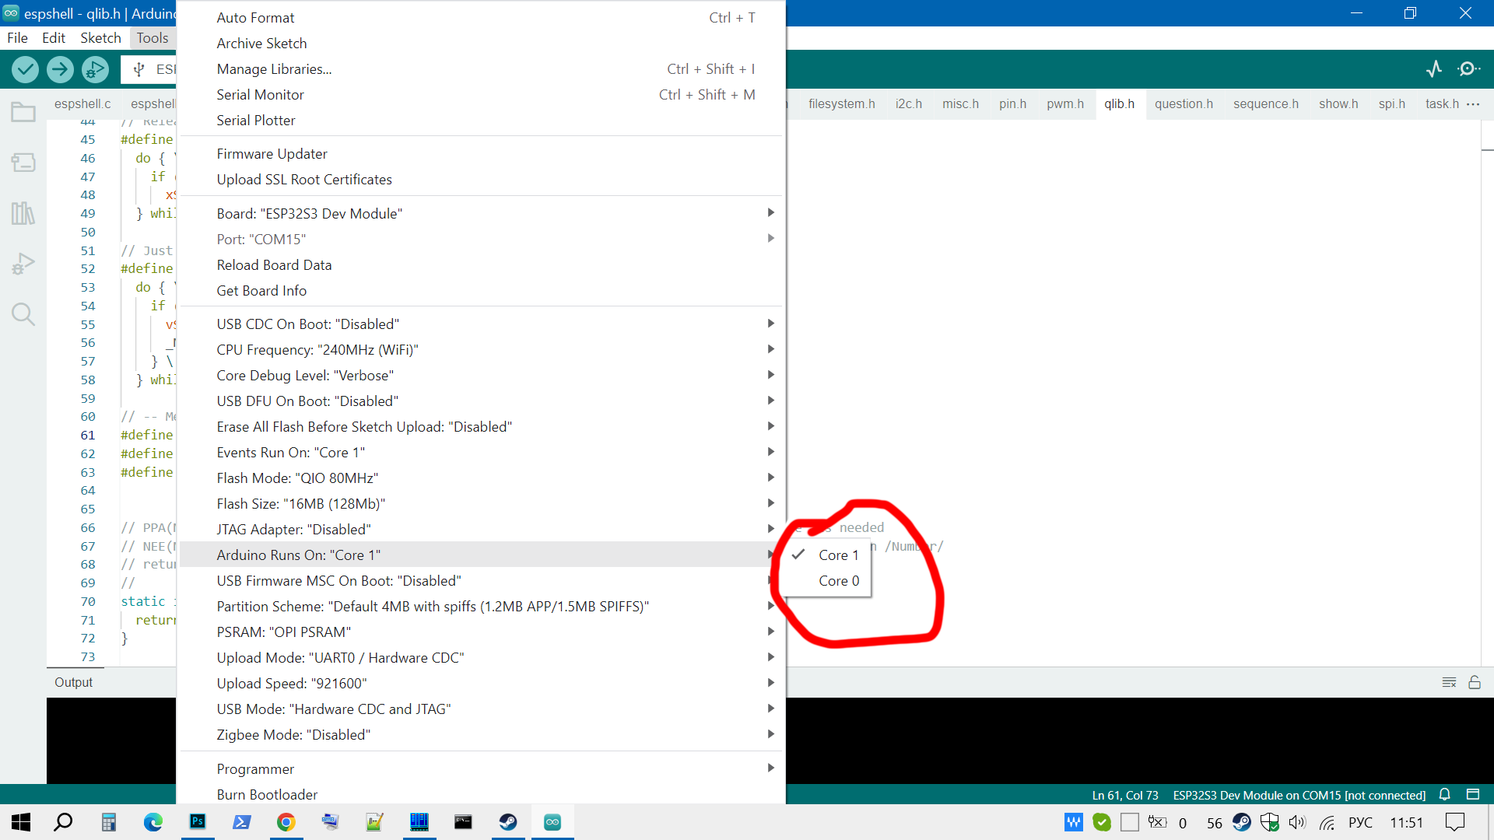Click the RUS input language indicator
Image resolution: width=1494 pixels, height=840 pixels.
tap(1360, 822)
